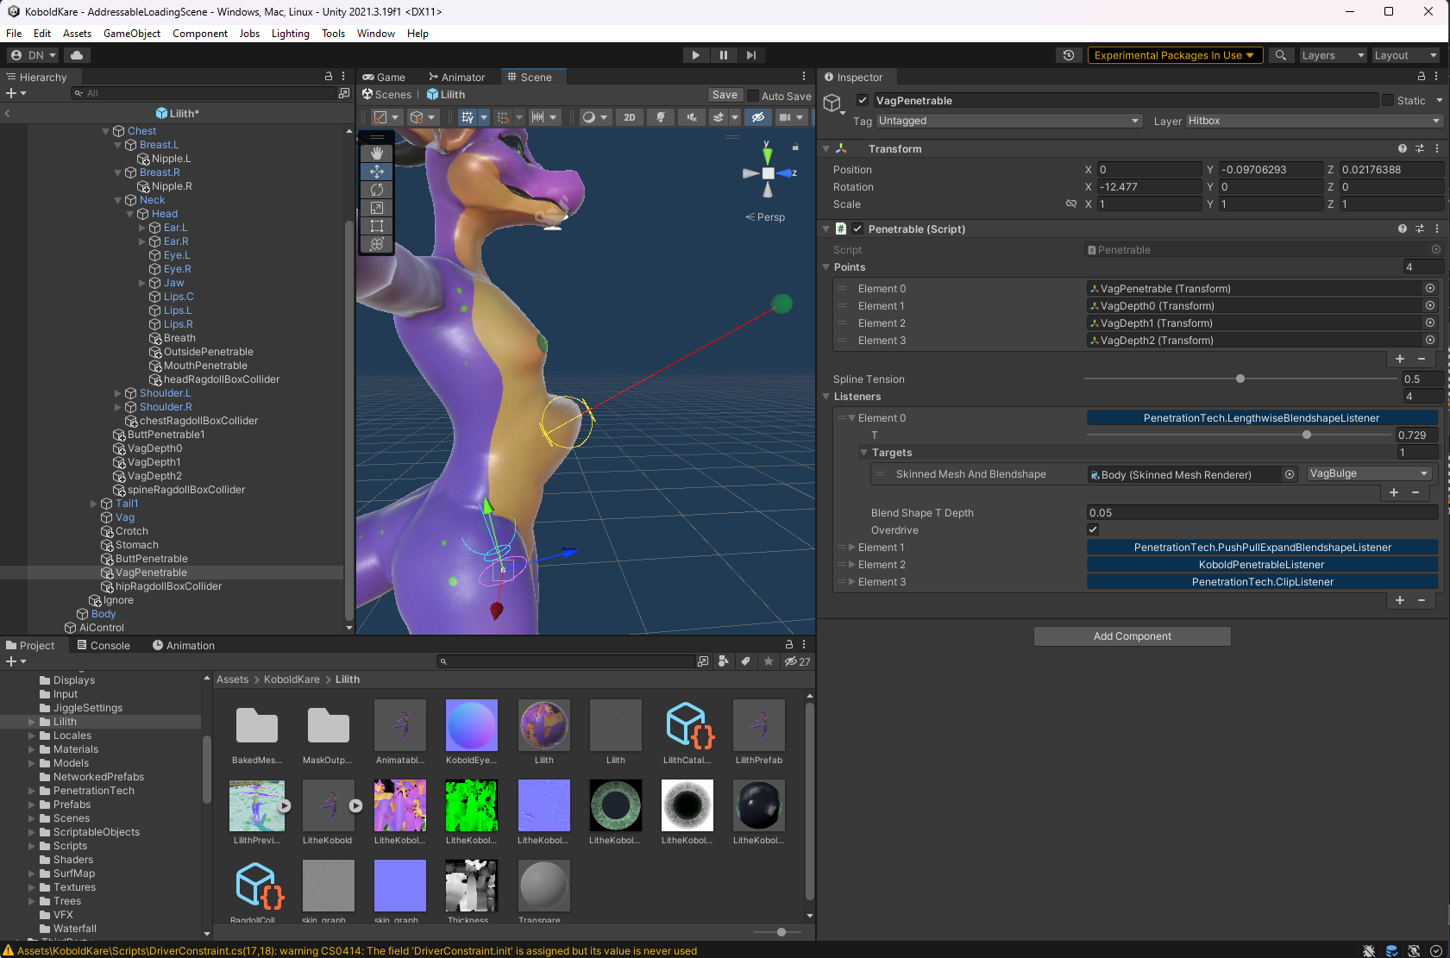Screen dimensions: 1450x958
Task: Open the DN account dropdown
Action: tap(34, 55)
